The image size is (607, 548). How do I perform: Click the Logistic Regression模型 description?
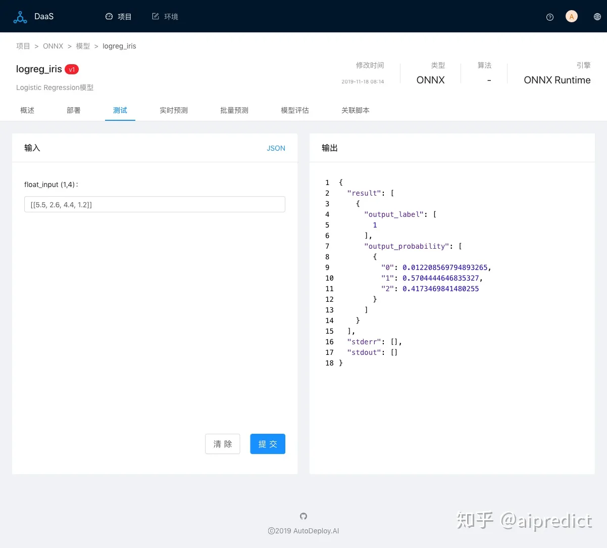pyautogui.click(x=55, y=87)
